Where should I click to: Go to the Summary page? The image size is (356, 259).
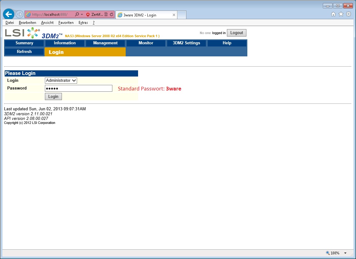pyautogui.click(x=24, y=43)
